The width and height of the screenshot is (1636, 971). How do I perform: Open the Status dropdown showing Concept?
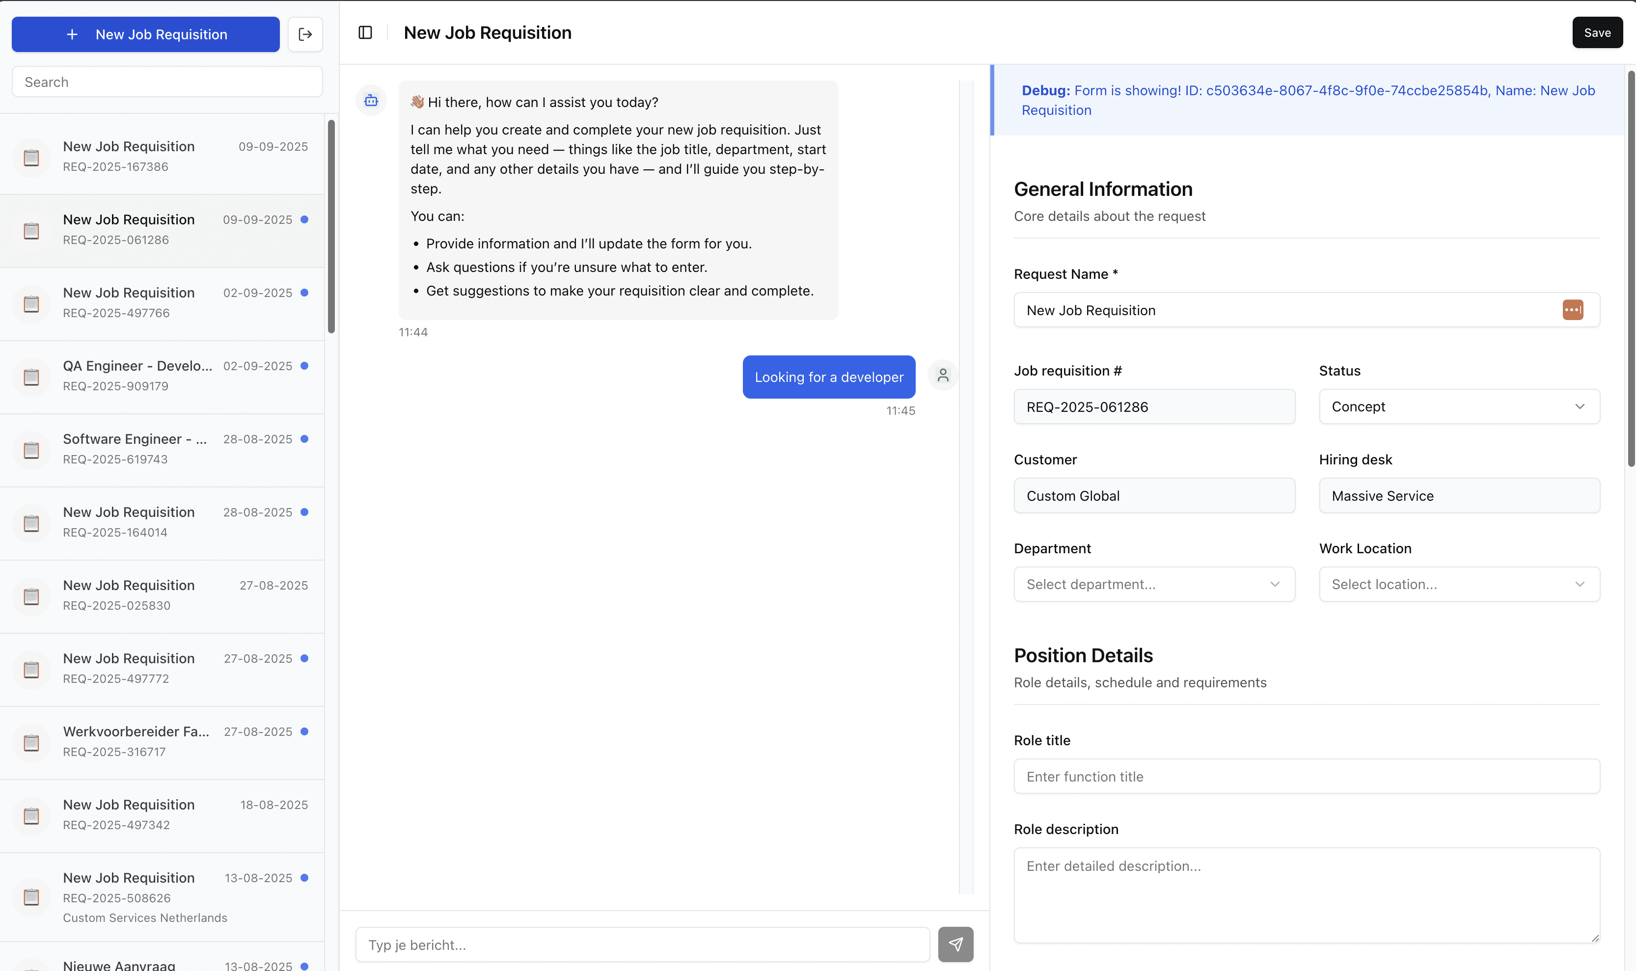(1459, 406)
